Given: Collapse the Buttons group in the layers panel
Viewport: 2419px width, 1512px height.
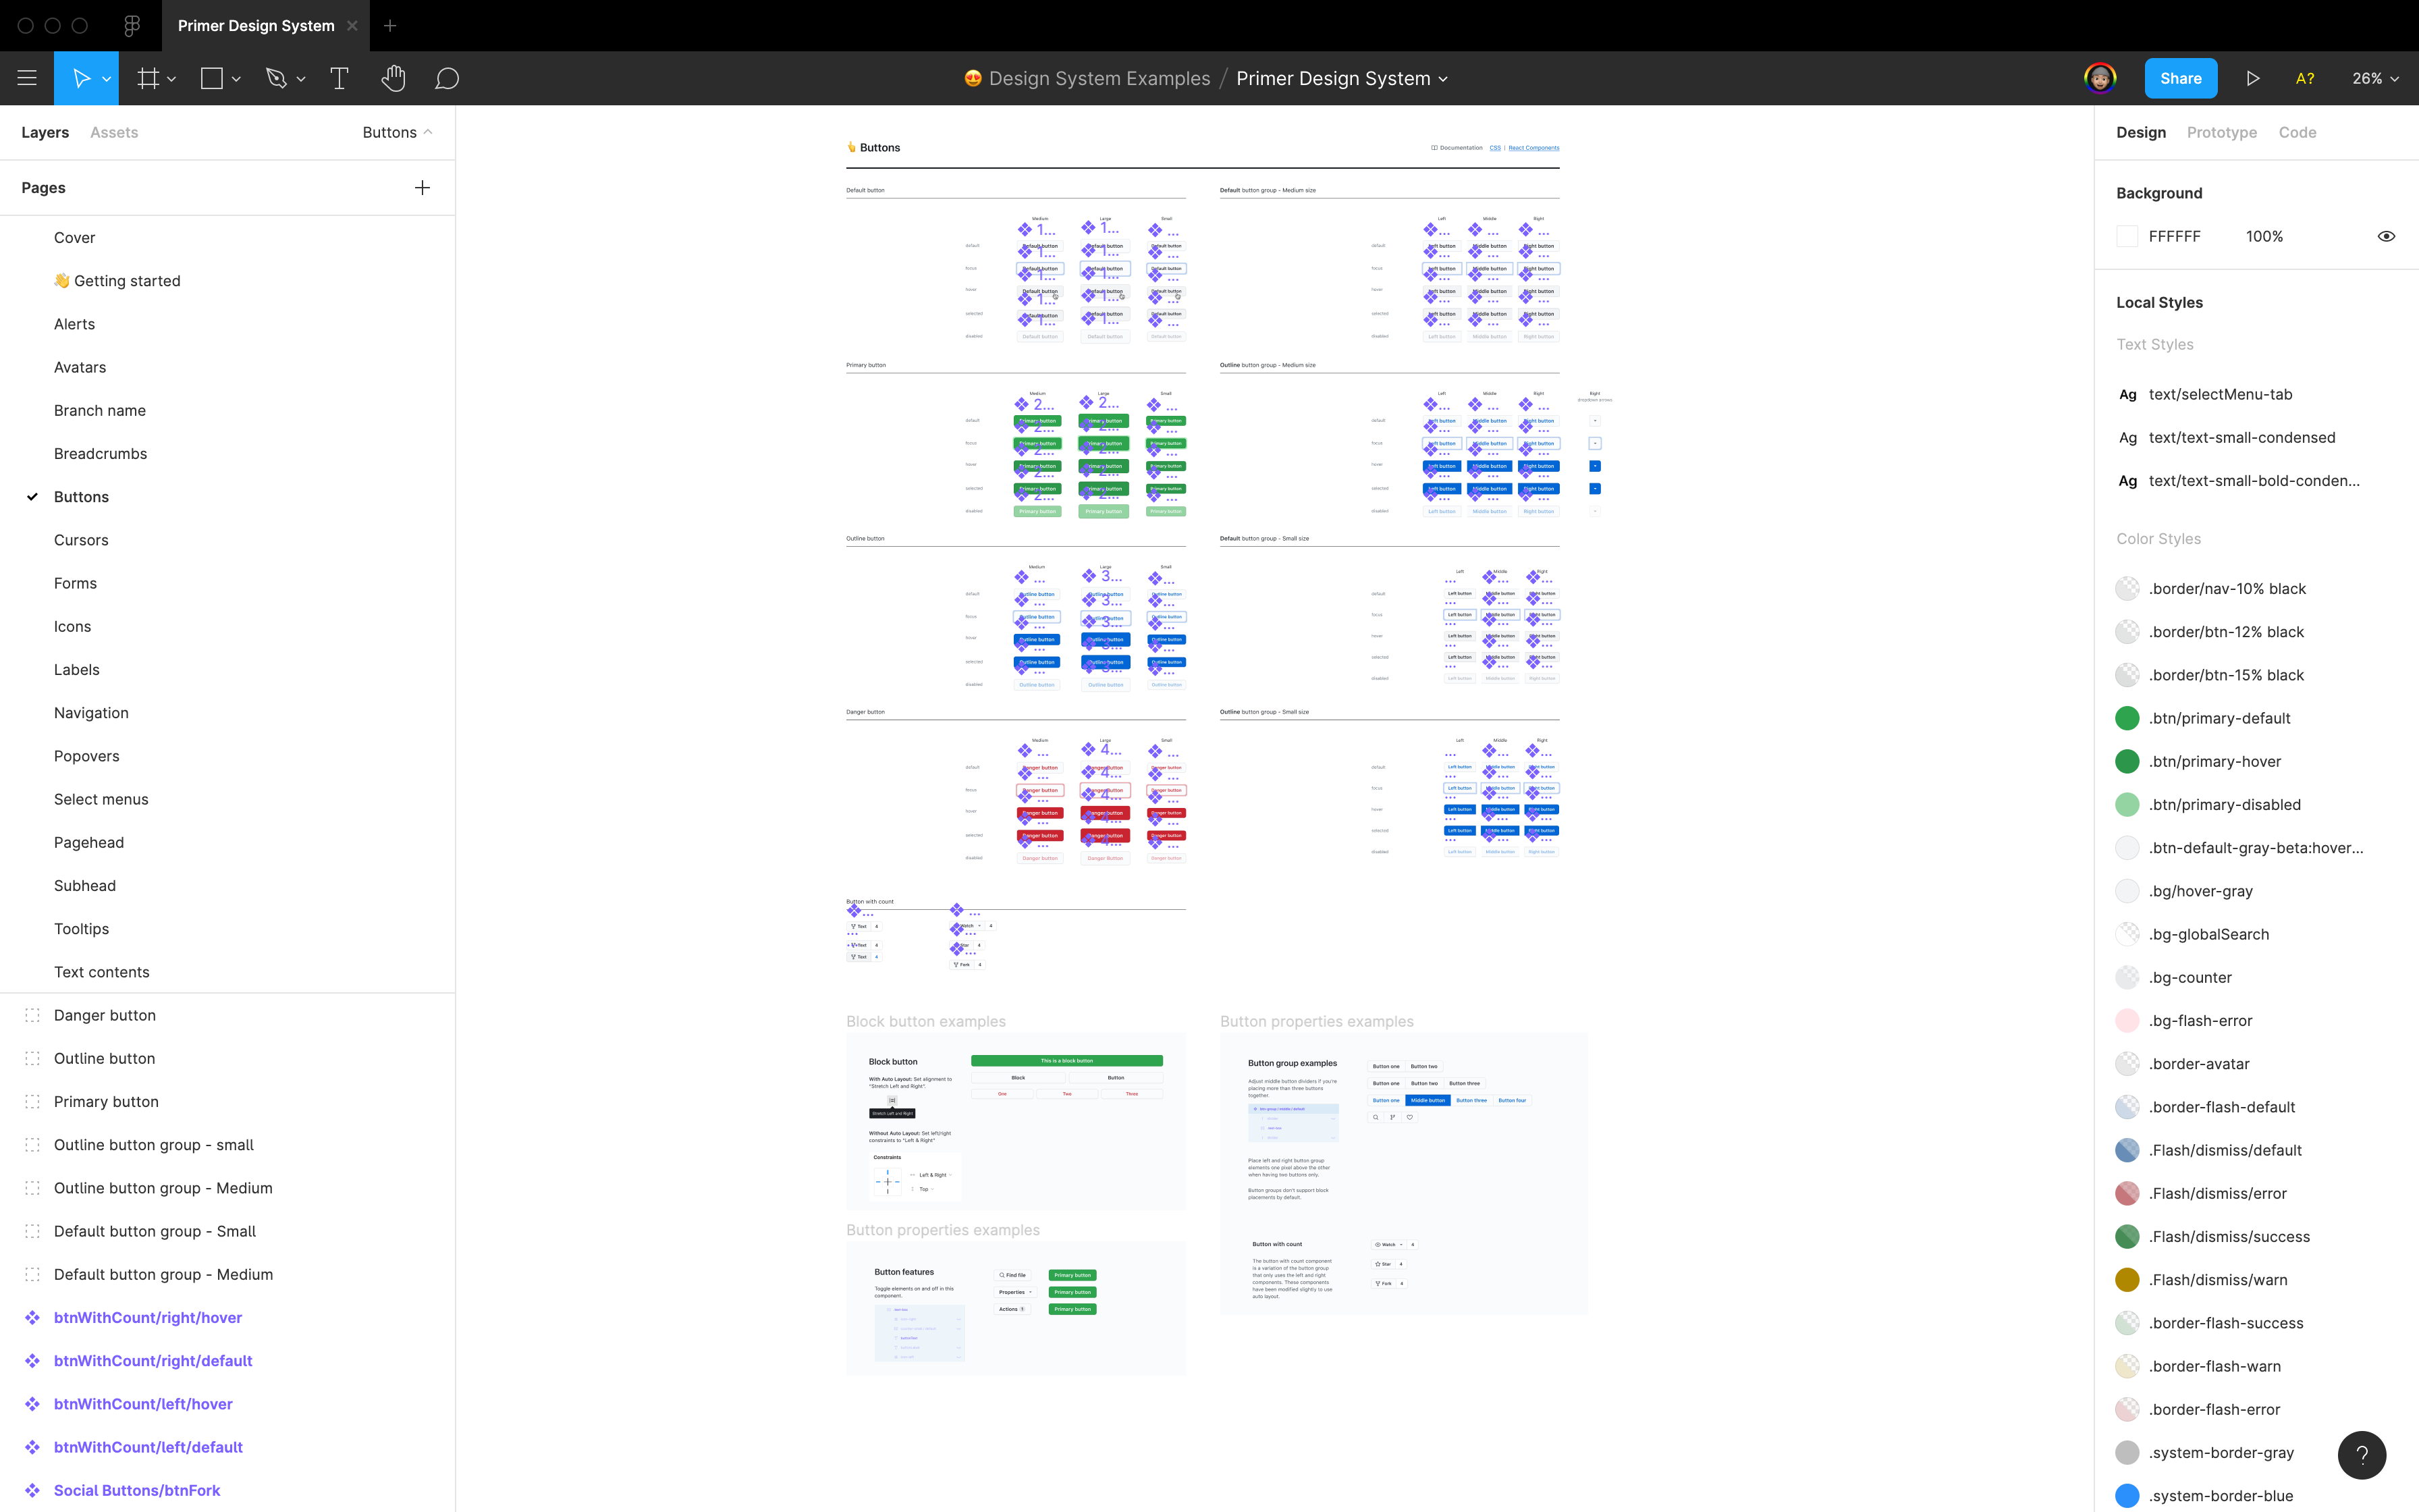Looking at the screenshot, I should click(429, 131).
